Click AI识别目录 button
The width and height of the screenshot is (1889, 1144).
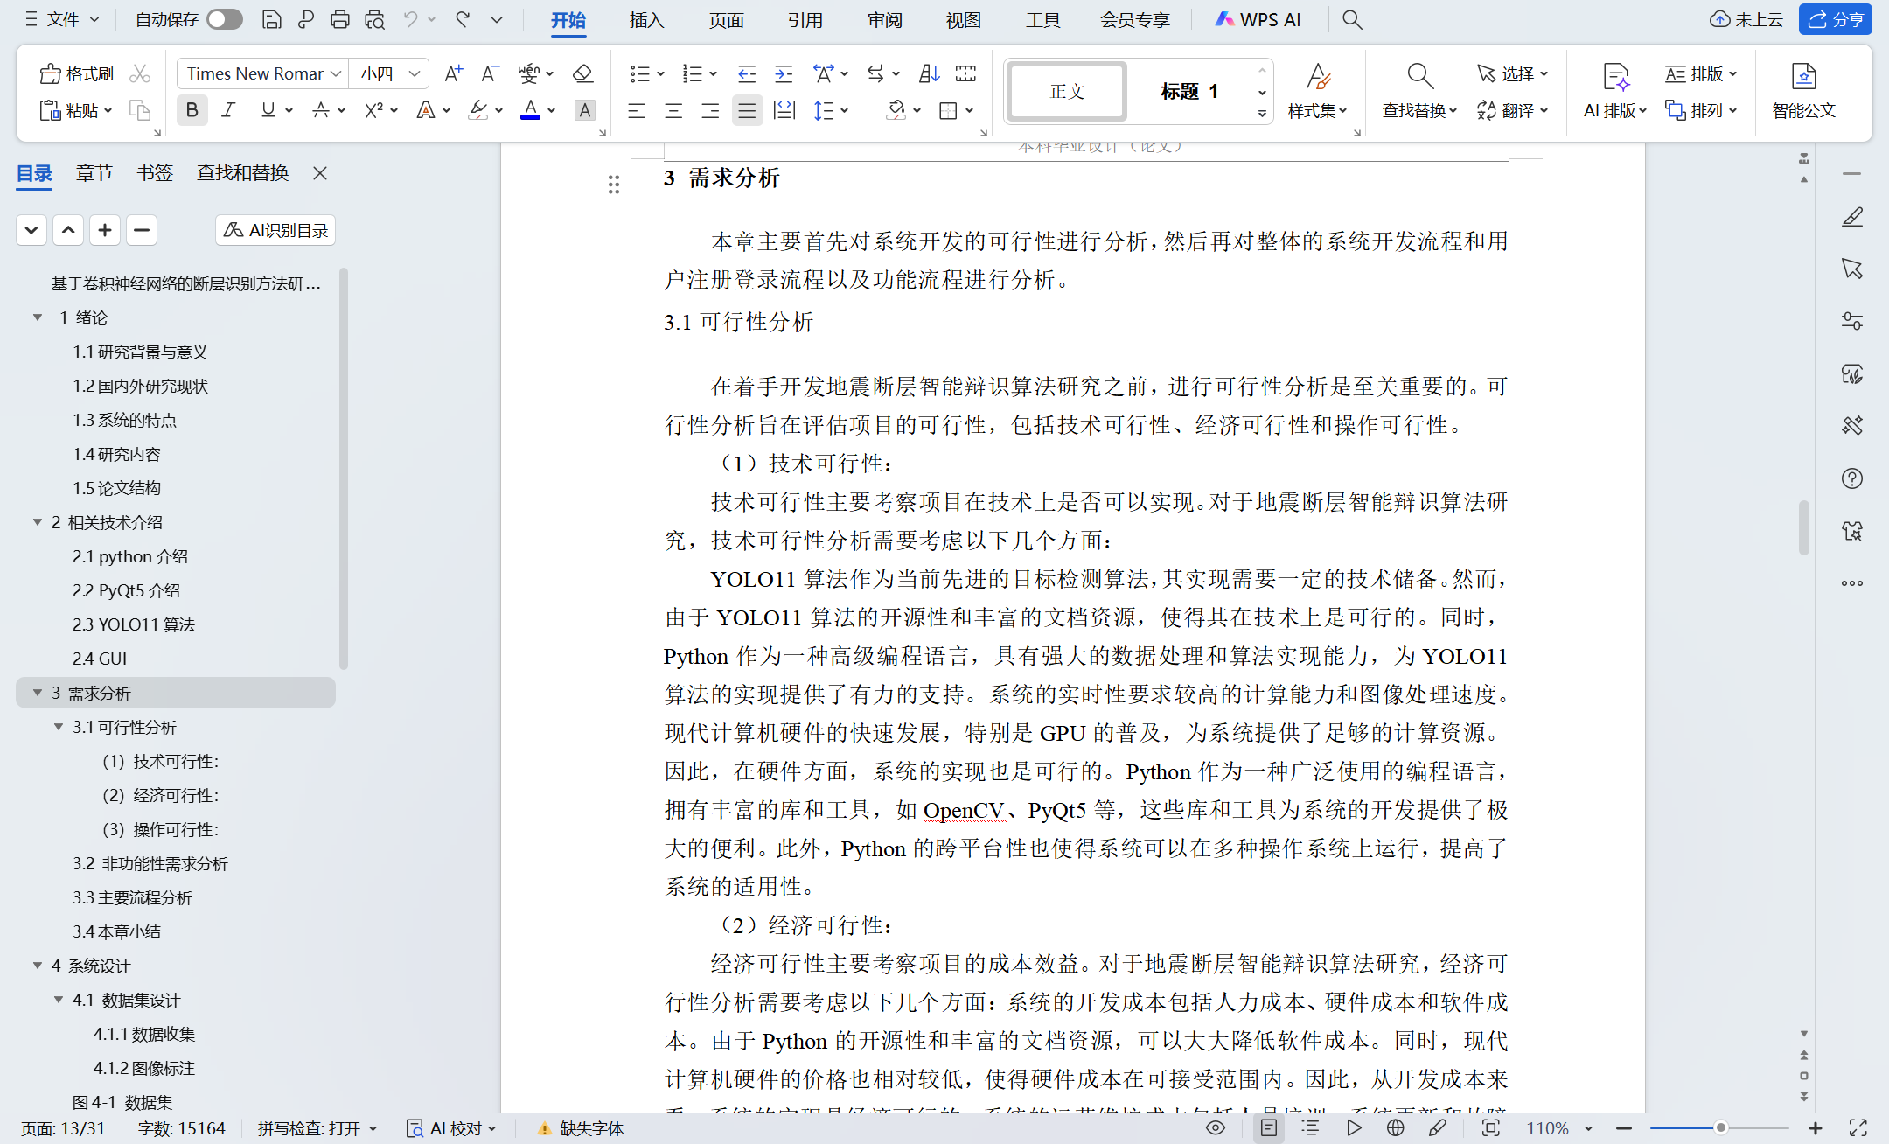coord(275,230)
